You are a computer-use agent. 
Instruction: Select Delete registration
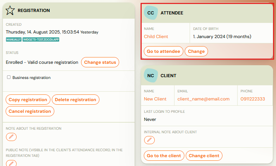coord(75,100)
